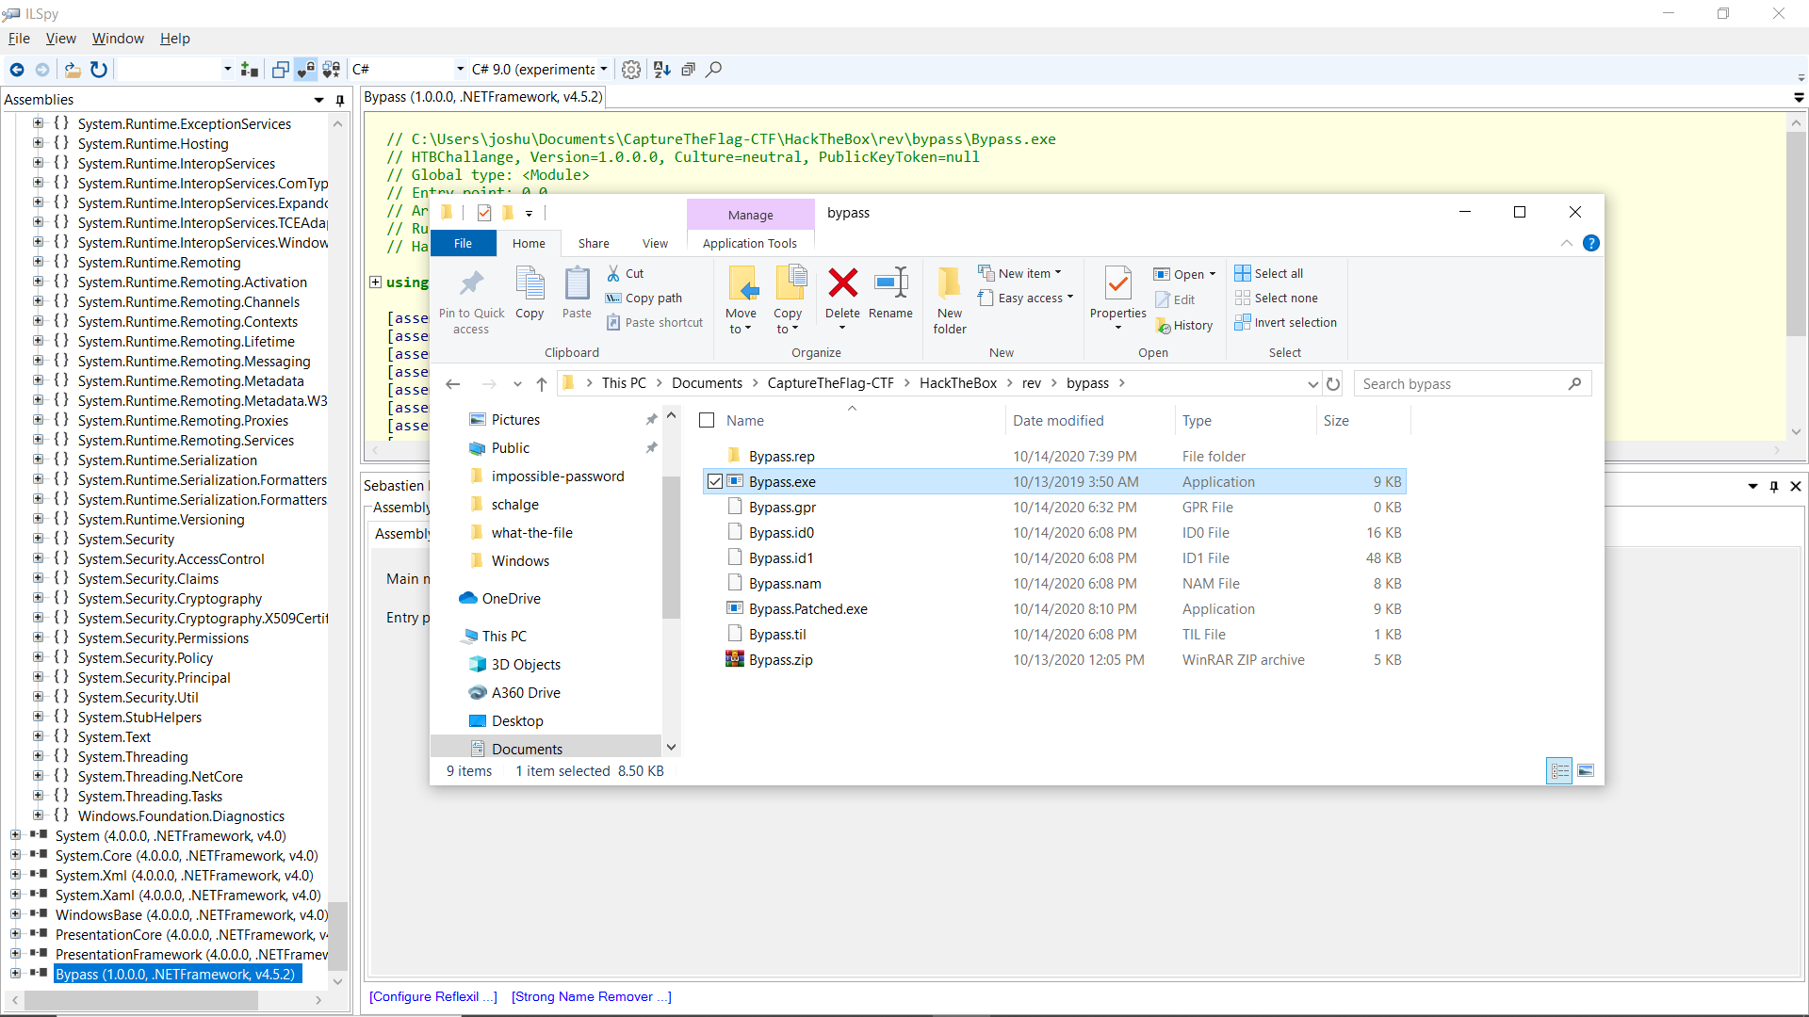The image size is (1809, 1017).
Task: Open the View menu in ILSpy
Action: coord(60,39)
